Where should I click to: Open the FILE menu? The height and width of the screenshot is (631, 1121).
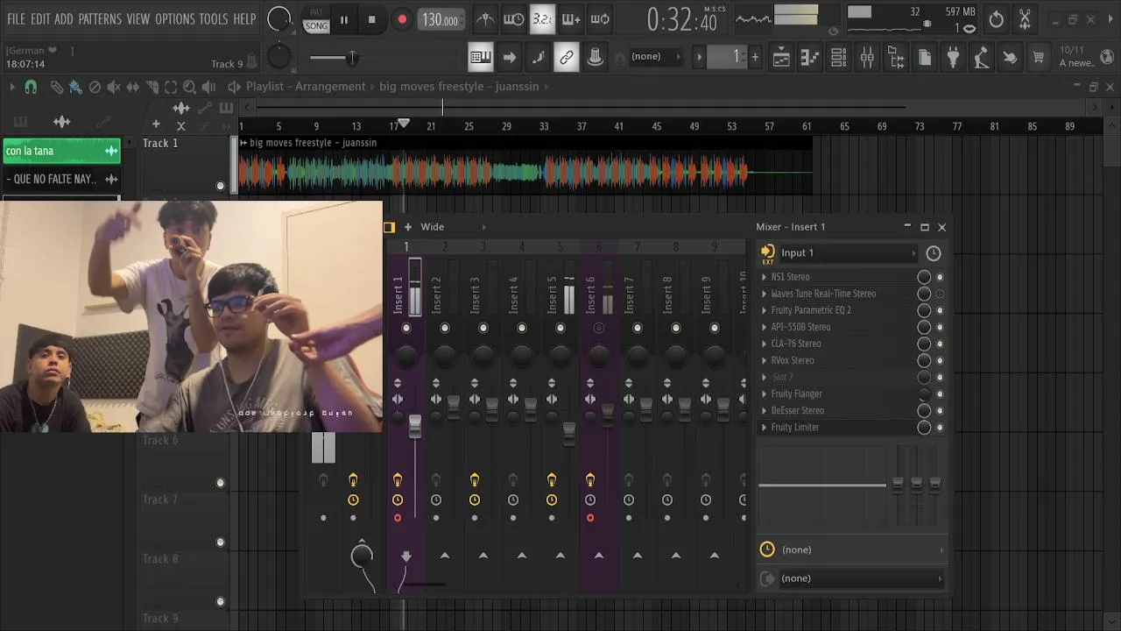[17, 18]
